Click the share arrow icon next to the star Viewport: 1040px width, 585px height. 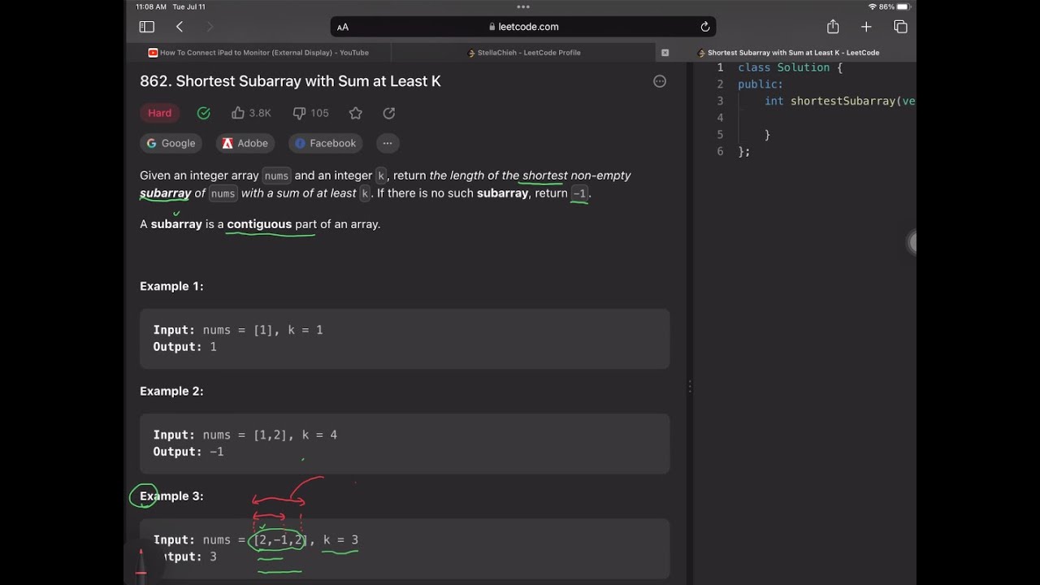tap(389, 113)
